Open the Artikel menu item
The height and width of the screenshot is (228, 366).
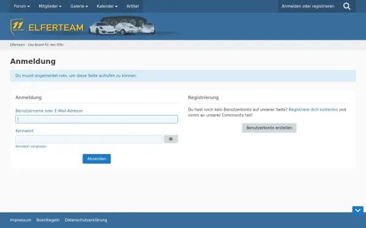coord(132,6)
